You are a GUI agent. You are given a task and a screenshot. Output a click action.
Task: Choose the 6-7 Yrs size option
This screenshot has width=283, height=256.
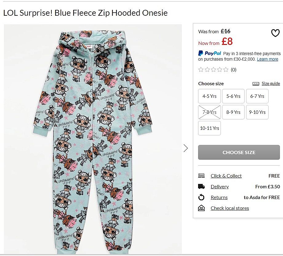tap(257, 96)
